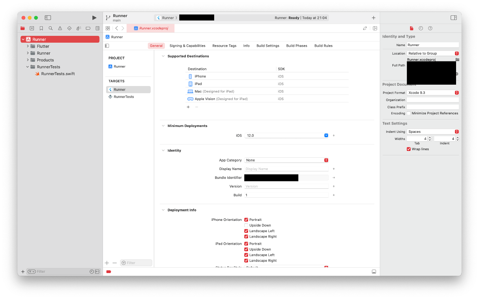Collapse Supported Destinations section
Screen dimensions: 479x299
(163, 56)
